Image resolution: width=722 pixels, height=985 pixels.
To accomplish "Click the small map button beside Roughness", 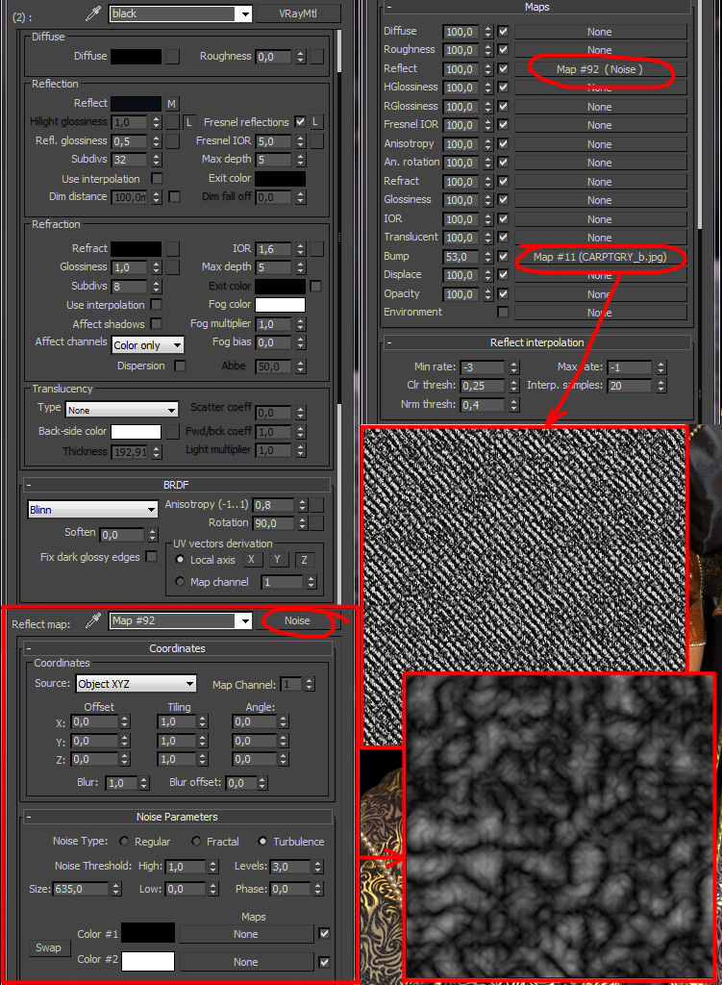I will (x=316, y=57).
